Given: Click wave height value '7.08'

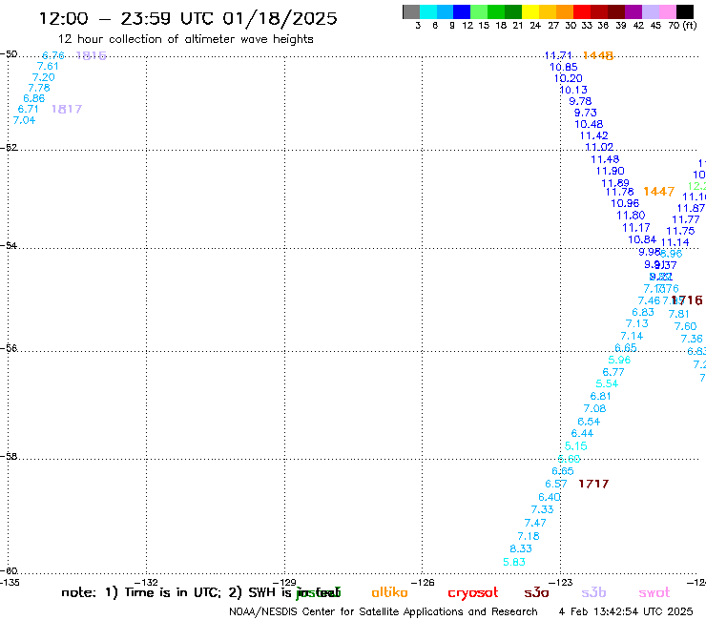Looking at the screenshot, I should pyautogui.click(x=594, y=409).
